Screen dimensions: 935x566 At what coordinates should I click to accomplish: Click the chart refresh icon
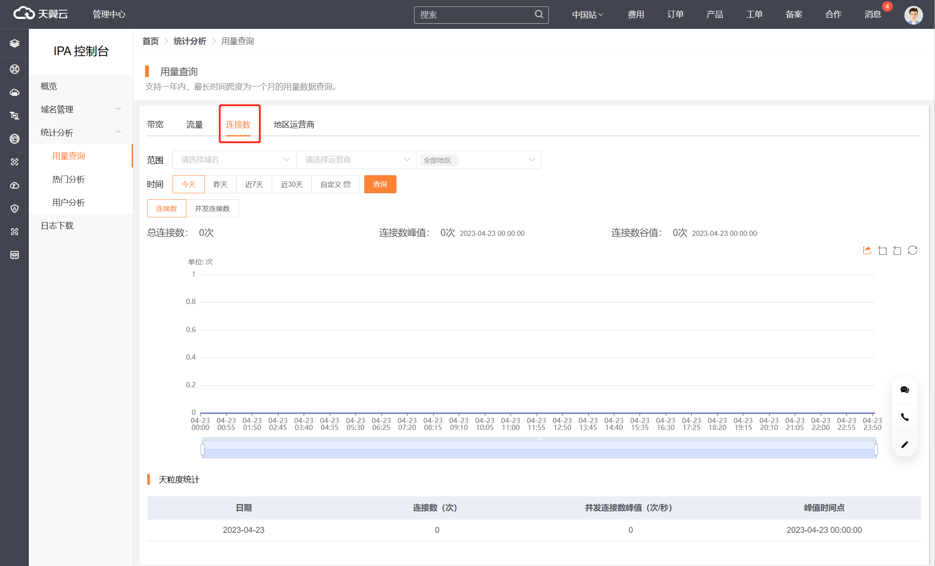tap(913, 251)
